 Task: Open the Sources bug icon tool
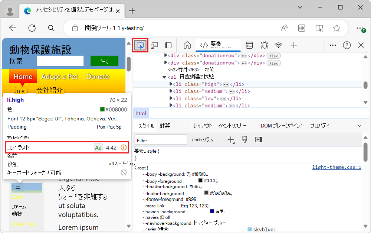pos(264,45)
